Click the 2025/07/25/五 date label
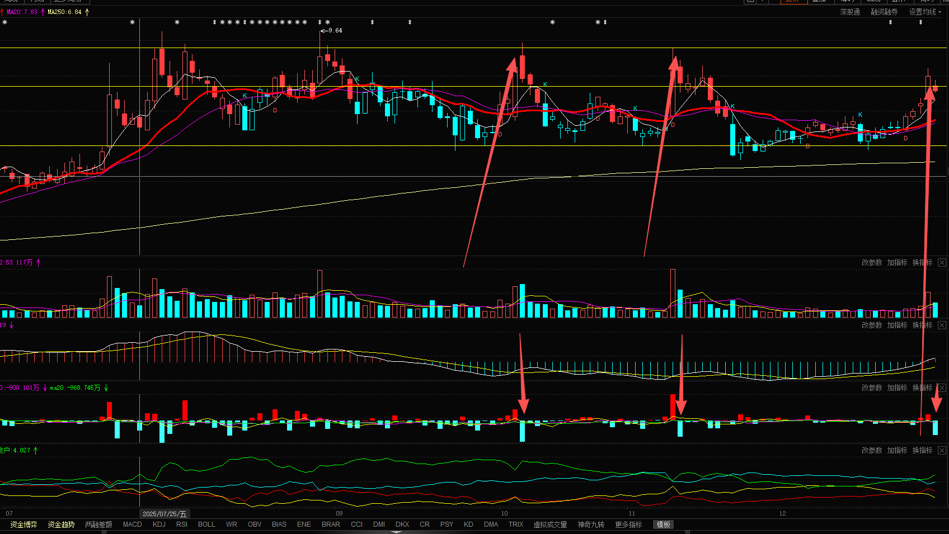The image size is (949, 534). [x=165, y=513]
